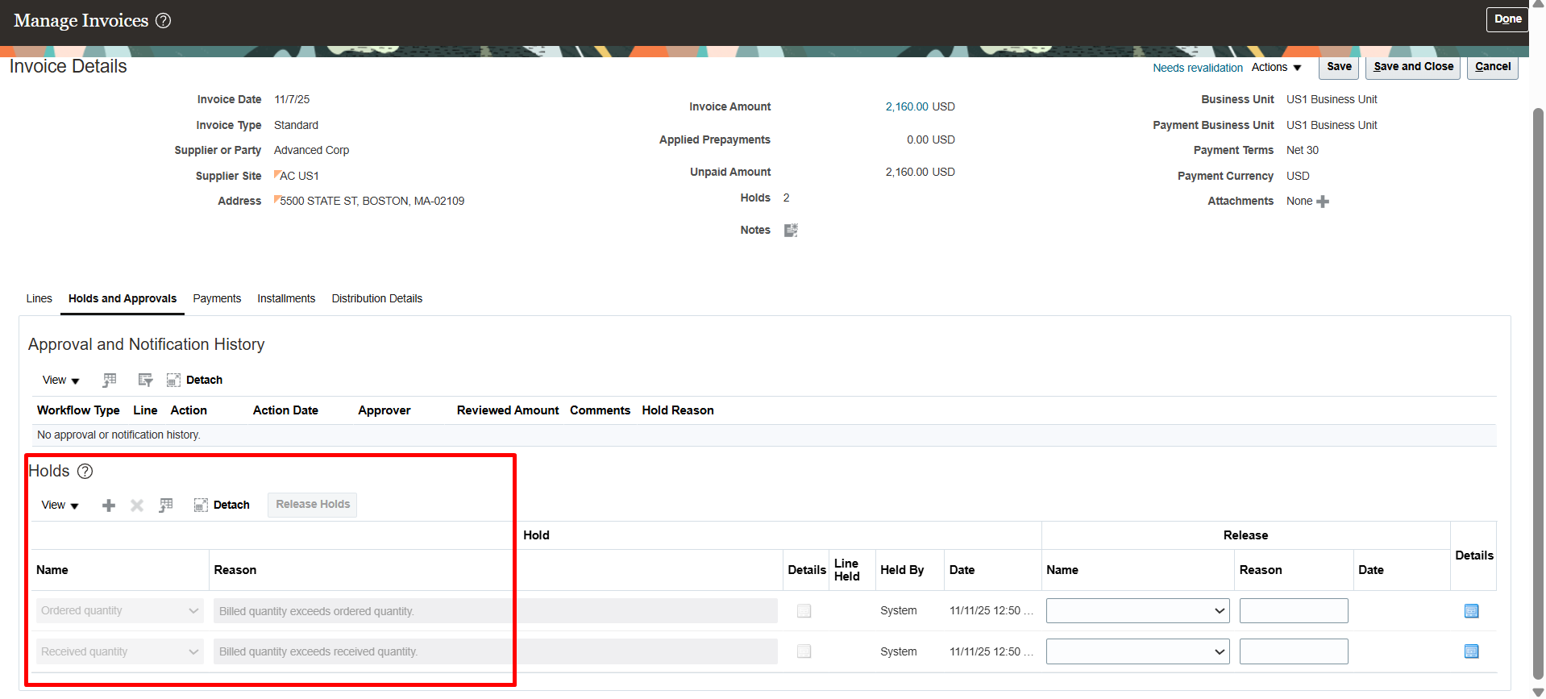
Task: Click the delete hold X icon
Action: pyautogui.click(x=137, y=506)
